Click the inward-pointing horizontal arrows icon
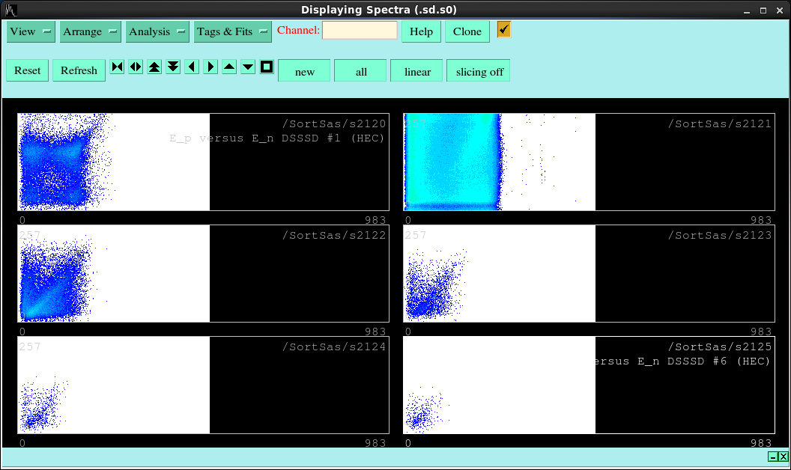Screen dimensions: 791x470 tap(117, 67)
